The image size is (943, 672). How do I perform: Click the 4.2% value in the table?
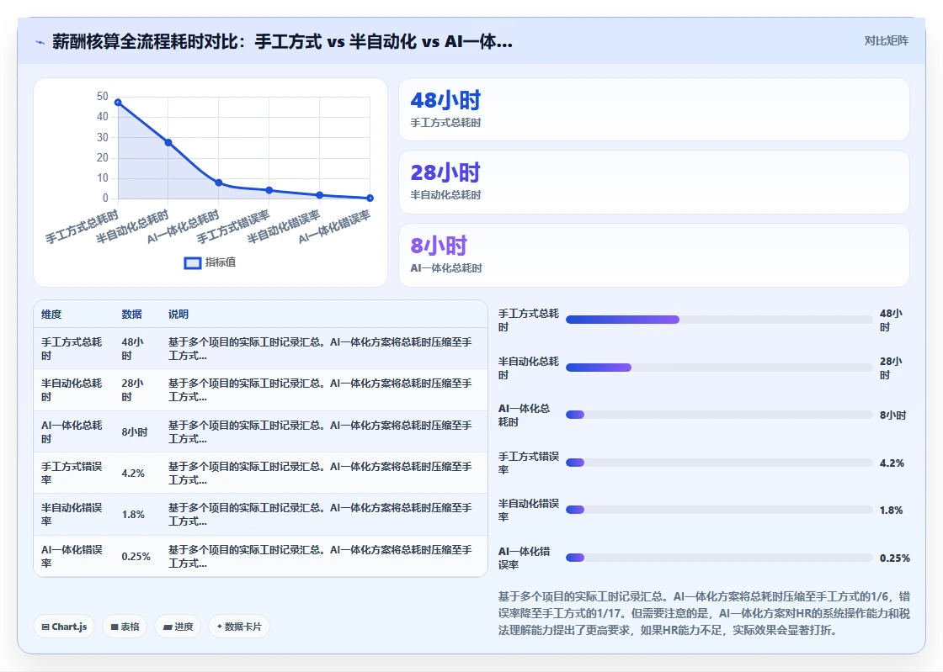pos(133,474)
